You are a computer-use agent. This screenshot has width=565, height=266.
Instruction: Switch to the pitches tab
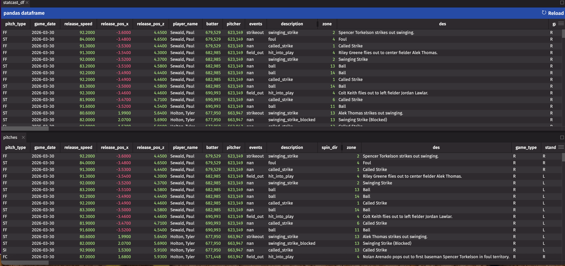[10, 137]
